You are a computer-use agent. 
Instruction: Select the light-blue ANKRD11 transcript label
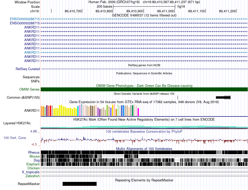coord(32,53)
